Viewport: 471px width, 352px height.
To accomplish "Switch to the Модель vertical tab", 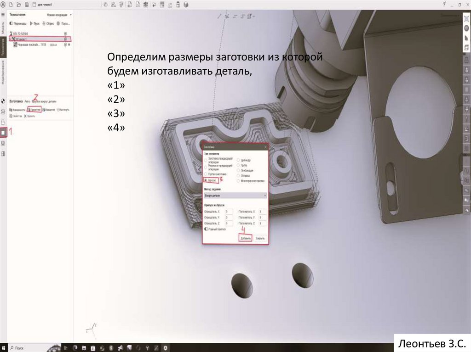I will pos(3,28).
